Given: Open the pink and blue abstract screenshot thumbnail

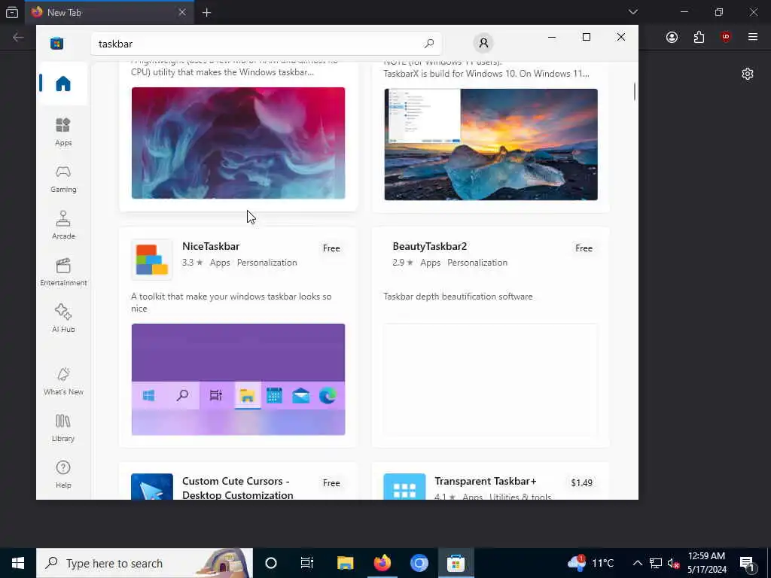Looking at the screenshot, I should click(238, 143).
